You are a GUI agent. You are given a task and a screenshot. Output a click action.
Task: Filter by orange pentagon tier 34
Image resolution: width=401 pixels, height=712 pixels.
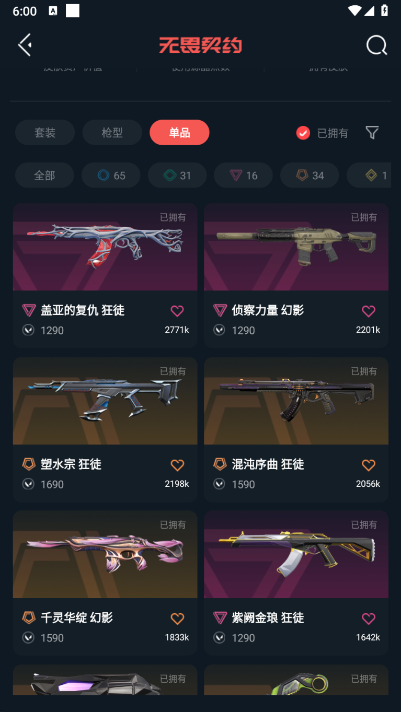click(x=310, y=176)
